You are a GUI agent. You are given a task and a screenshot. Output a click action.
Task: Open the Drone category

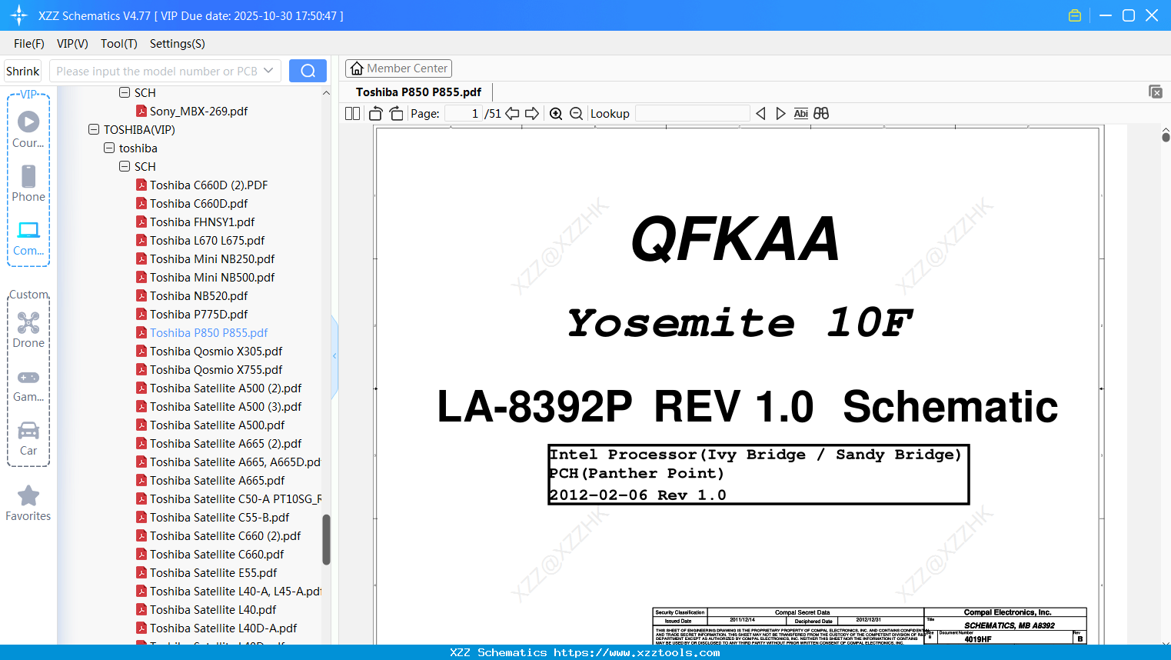(x=28, y=330)
